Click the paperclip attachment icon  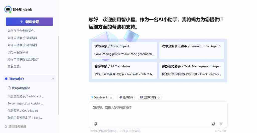click(95, 124)
